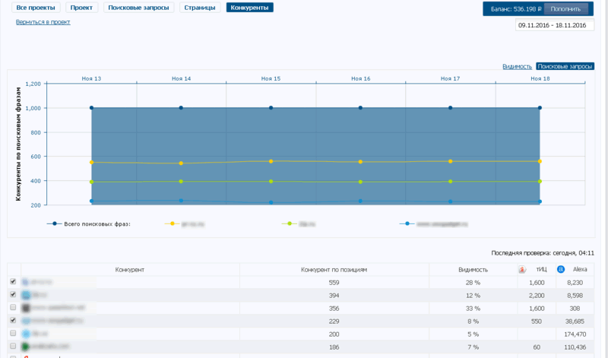
Task: Click the site favicon in the 394 row
Action: coord(26,295)
